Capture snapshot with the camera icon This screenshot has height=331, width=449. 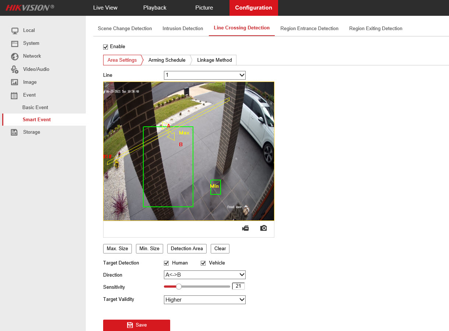263,228
